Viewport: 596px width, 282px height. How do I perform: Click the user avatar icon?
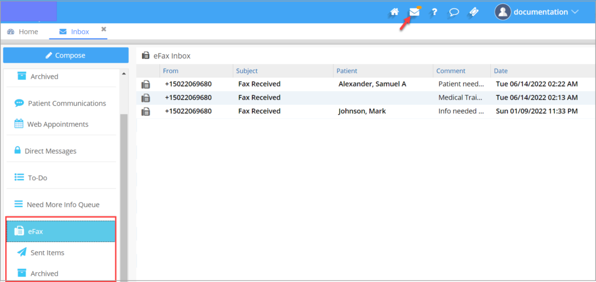tap(502, 12)
